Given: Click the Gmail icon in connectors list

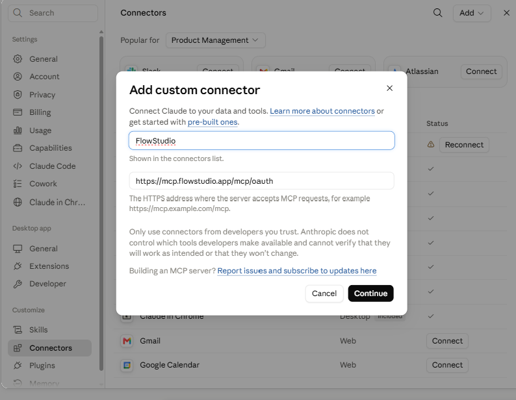Looking at the screenshot, I should tap(127, 341).
